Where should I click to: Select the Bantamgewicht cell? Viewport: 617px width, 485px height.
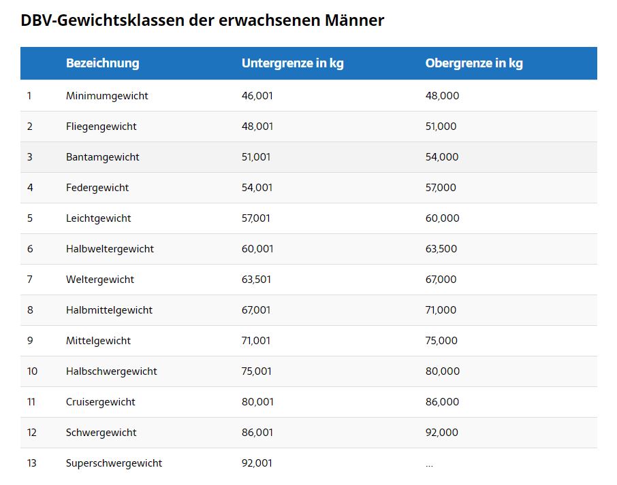point(103,157)
